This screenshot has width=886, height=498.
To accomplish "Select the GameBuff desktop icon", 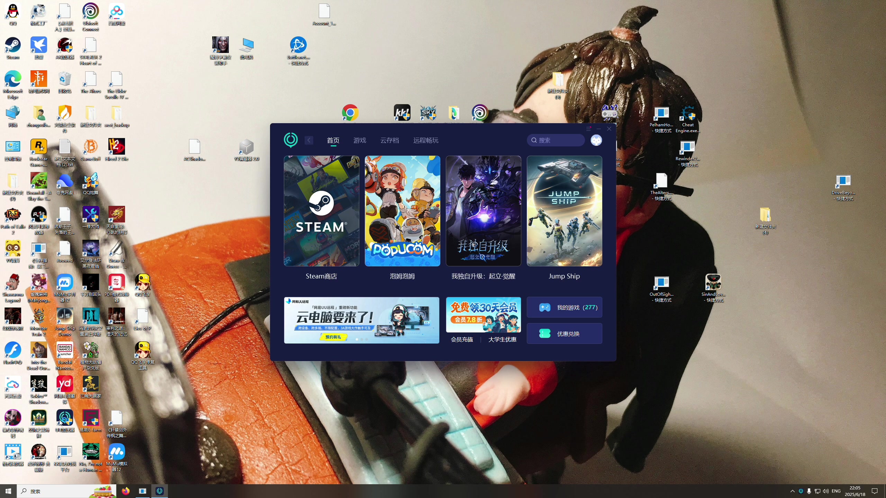I will 91,150.
